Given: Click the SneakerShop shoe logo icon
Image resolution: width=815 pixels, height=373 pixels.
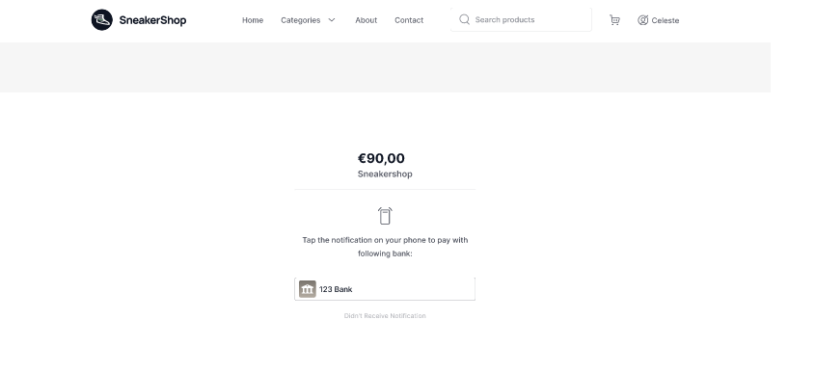Looking at the screenshot, I should 102,19.
